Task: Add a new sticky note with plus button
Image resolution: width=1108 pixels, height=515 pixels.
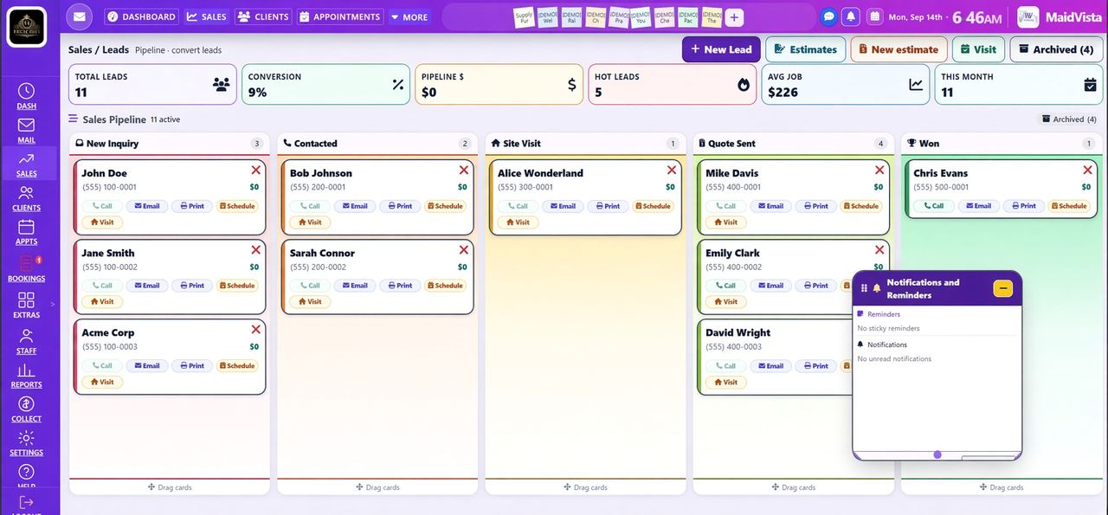Action: click(x=734, y=17)
